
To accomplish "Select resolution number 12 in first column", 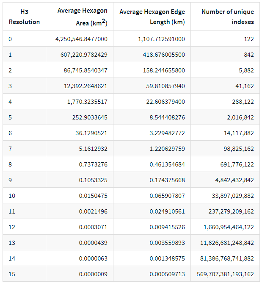I will coord(12,228).
